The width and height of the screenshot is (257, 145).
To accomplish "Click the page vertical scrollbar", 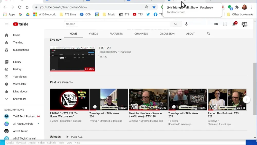I will coord(255,89).
